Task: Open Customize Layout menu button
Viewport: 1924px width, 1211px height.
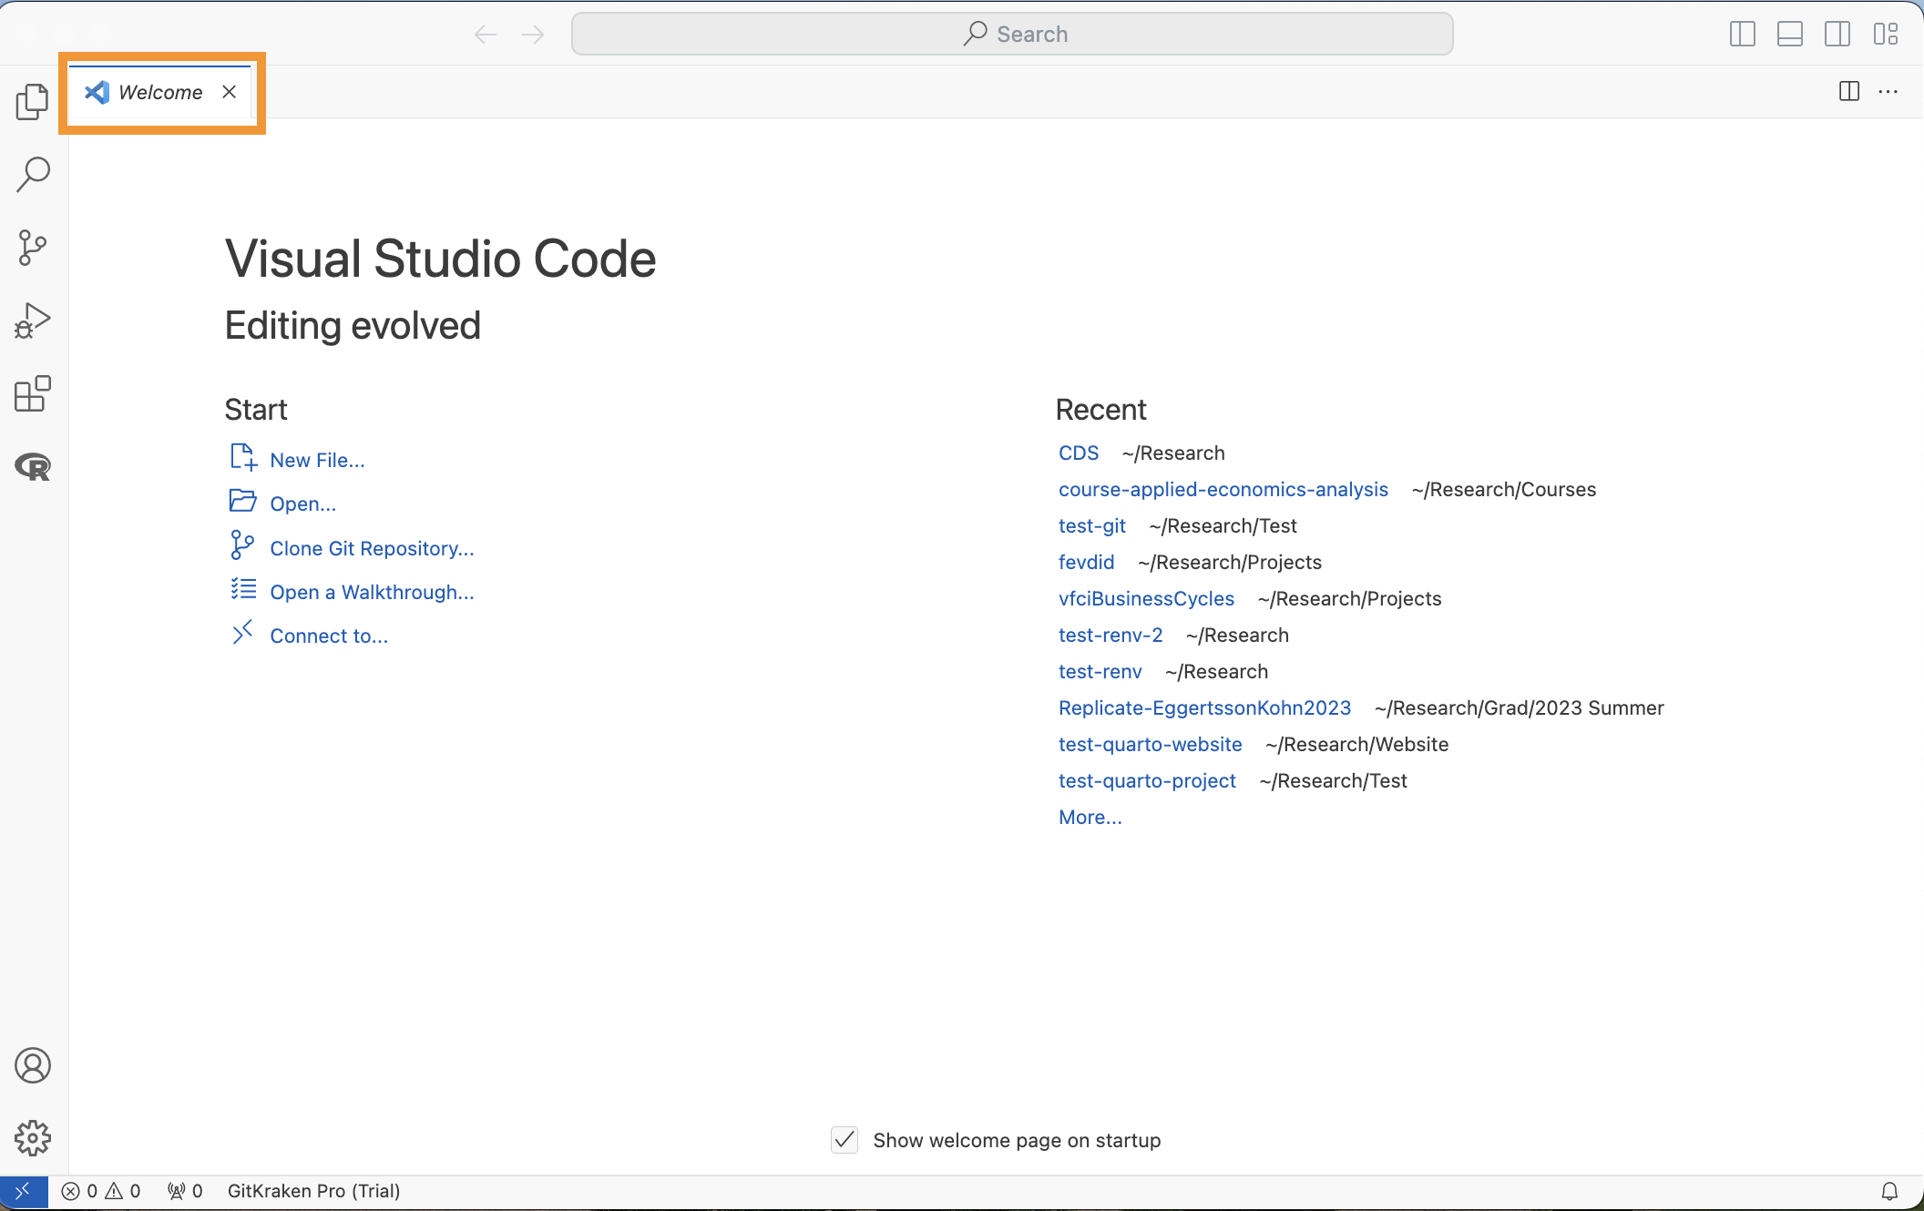Action: (1886, 35)
